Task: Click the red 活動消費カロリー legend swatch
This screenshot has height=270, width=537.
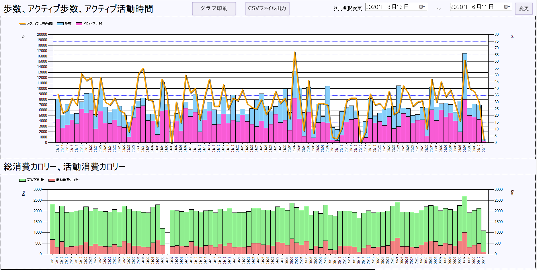Action: click(52, 180)
